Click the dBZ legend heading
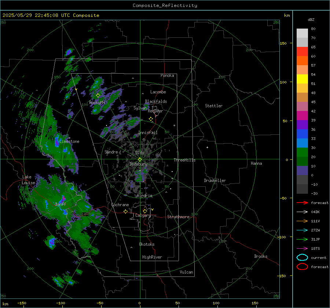The width and height of the screenshot is (330, 308). click(x=311, y=19)
